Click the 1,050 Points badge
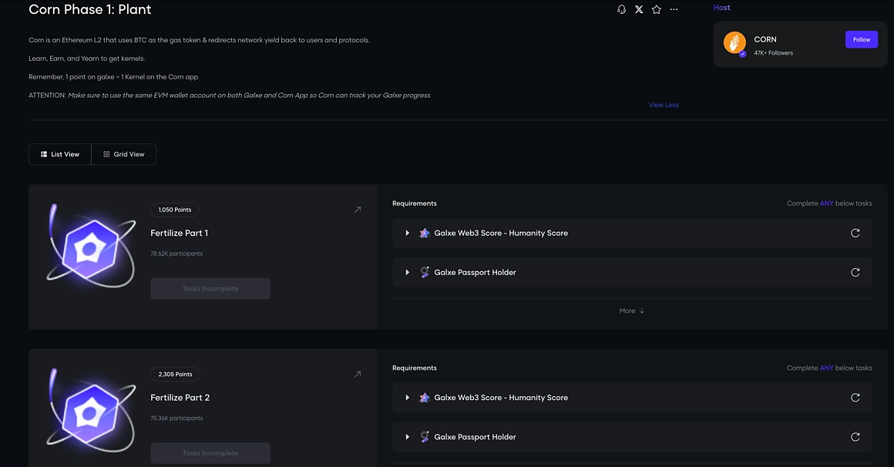The width and height of the screenshot is (894, 467). pos(175,210)
